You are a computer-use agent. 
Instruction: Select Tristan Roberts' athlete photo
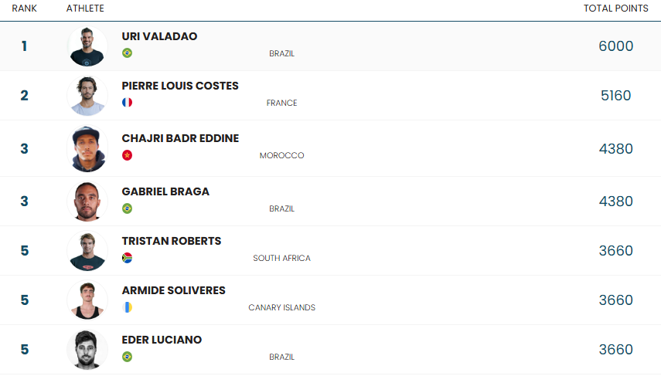pos(87,251)
